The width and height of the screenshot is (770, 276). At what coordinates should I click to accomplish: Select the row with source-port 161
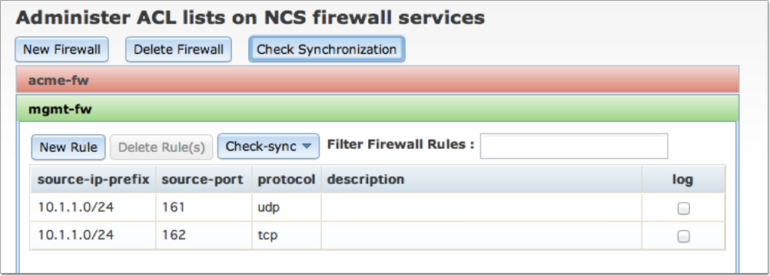(377, 207)
